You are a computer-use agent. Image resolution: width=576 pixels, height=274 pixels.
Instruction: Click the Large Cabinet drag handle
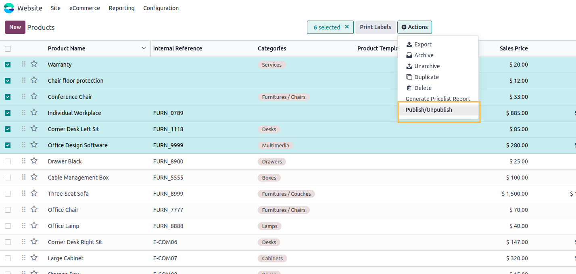24,258
